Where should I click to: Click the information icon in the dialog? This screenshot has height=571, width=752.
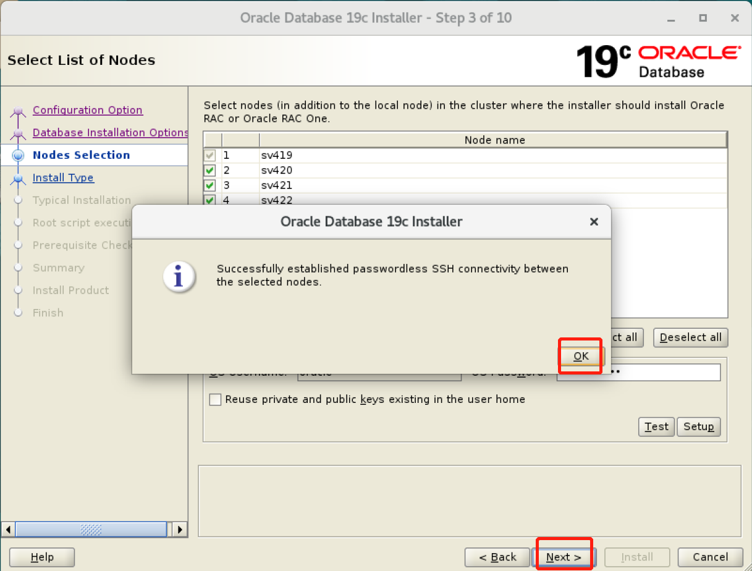click(x=179, y=276)
